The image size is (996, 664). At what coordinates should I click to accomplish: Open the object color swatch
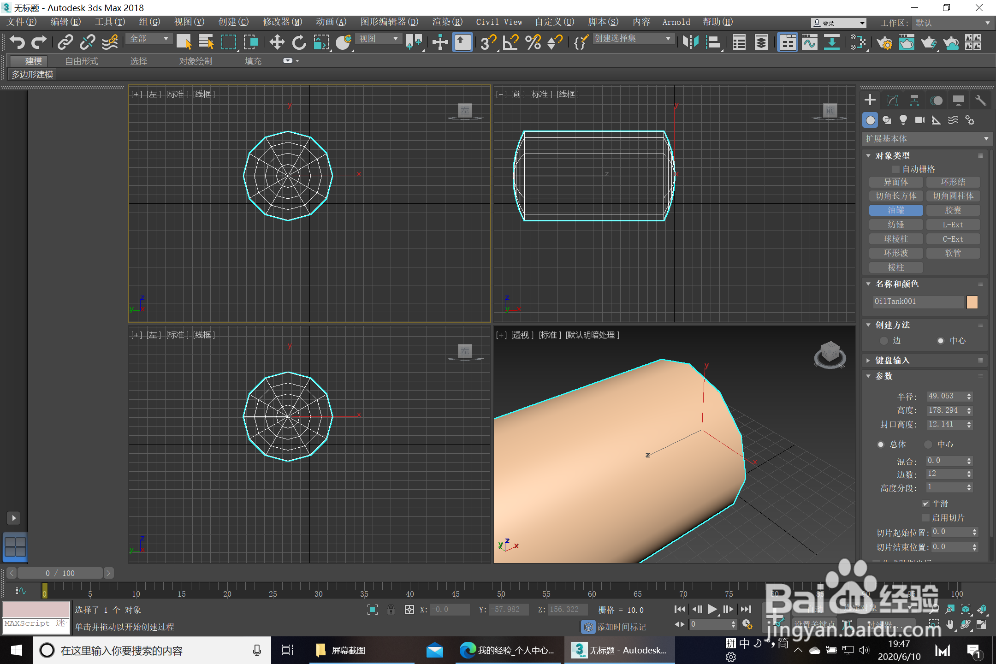[x=972, y=302]
